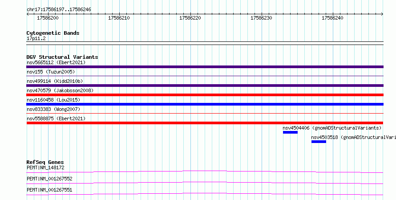Open the DGV Structural Variants track title

62,57
